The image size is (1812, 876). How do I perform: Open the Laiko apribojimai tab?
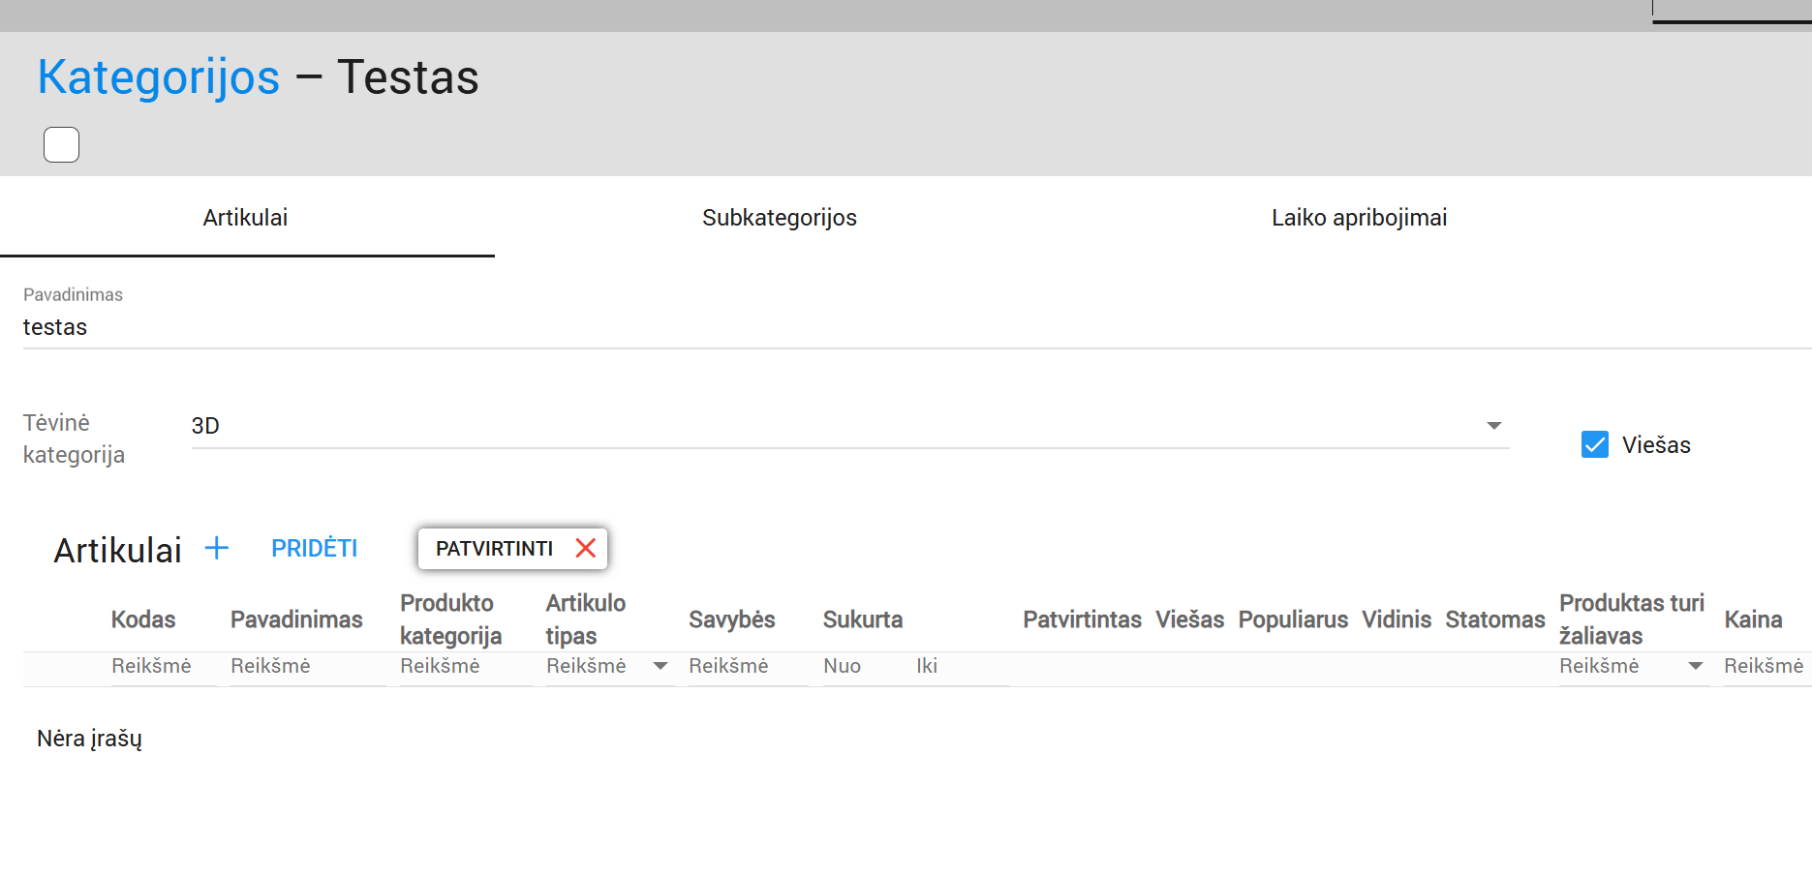pyautogui.click(x=1358, y=218)
